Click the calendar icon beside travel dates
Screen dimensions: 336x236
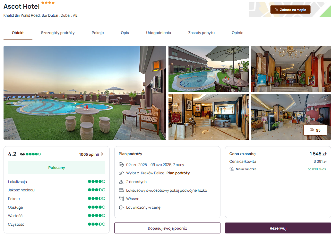(x=121, y=165)
